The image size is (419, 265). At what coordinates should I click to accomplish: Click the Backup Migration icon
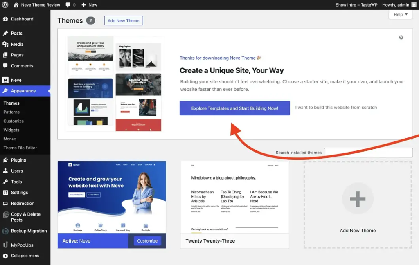click(x=5, y=231)
